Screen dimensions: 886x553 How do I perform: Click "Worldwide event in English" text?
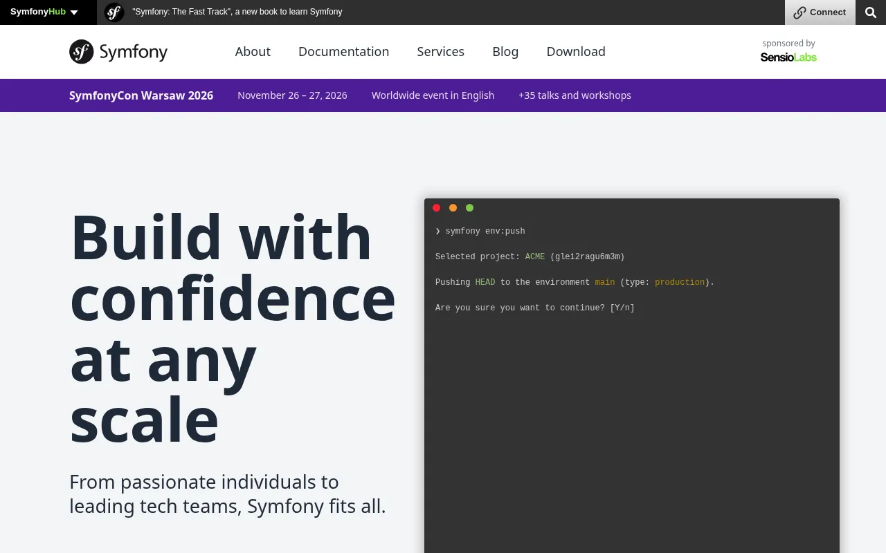pyautogui.click(x=433, y=95)
